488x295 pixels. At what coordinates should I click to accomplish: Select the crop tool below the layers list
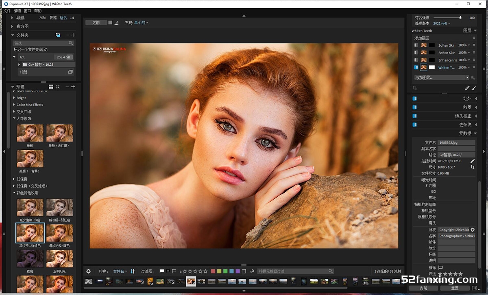(415, 88)
